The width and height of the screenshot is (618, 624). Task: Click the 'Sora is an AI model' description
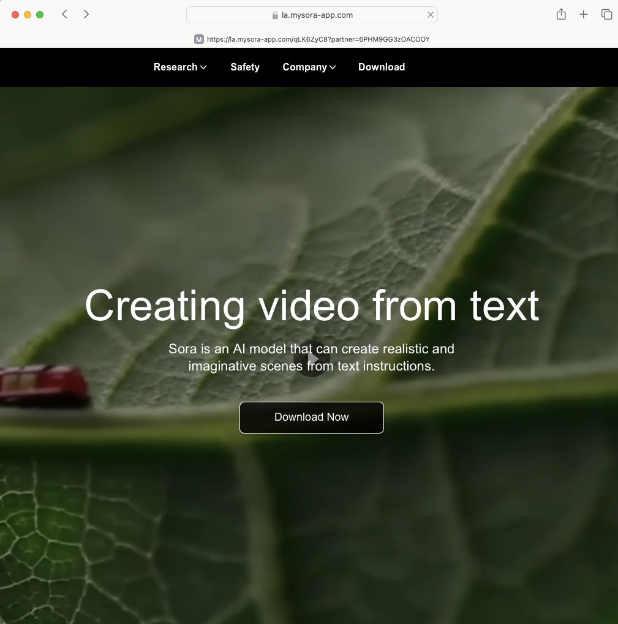pyautogui.click(x=312, y=358)
